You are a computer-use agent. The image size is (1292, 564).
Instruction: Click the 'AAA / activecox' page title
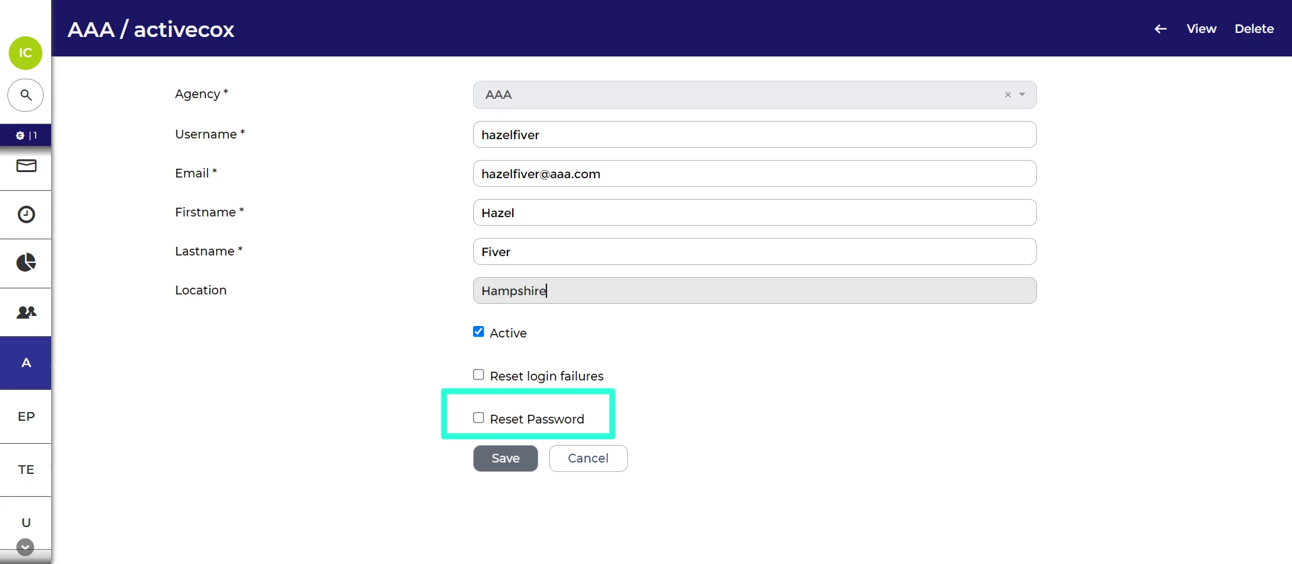[151, 30]
